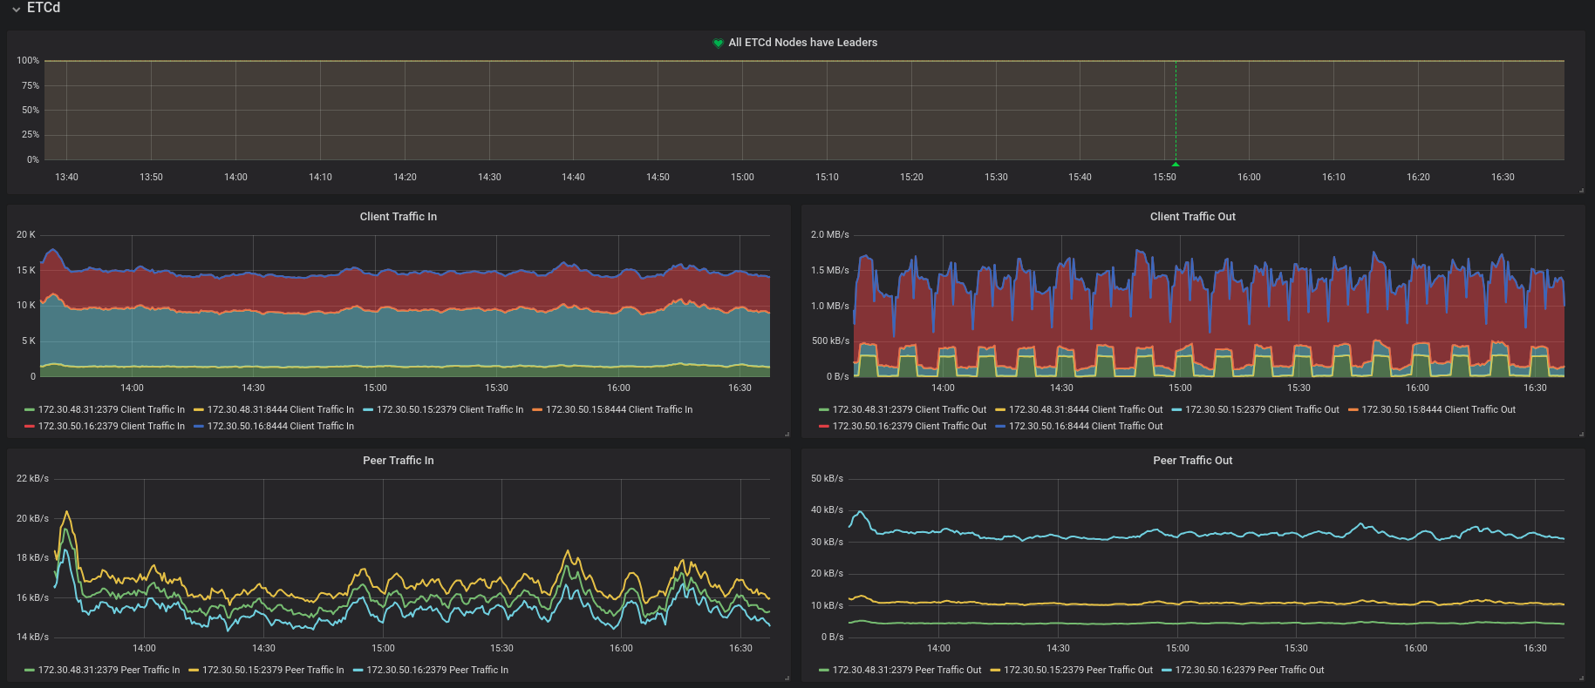Click resize handle of Client Traffic In panel

point(787,434)
